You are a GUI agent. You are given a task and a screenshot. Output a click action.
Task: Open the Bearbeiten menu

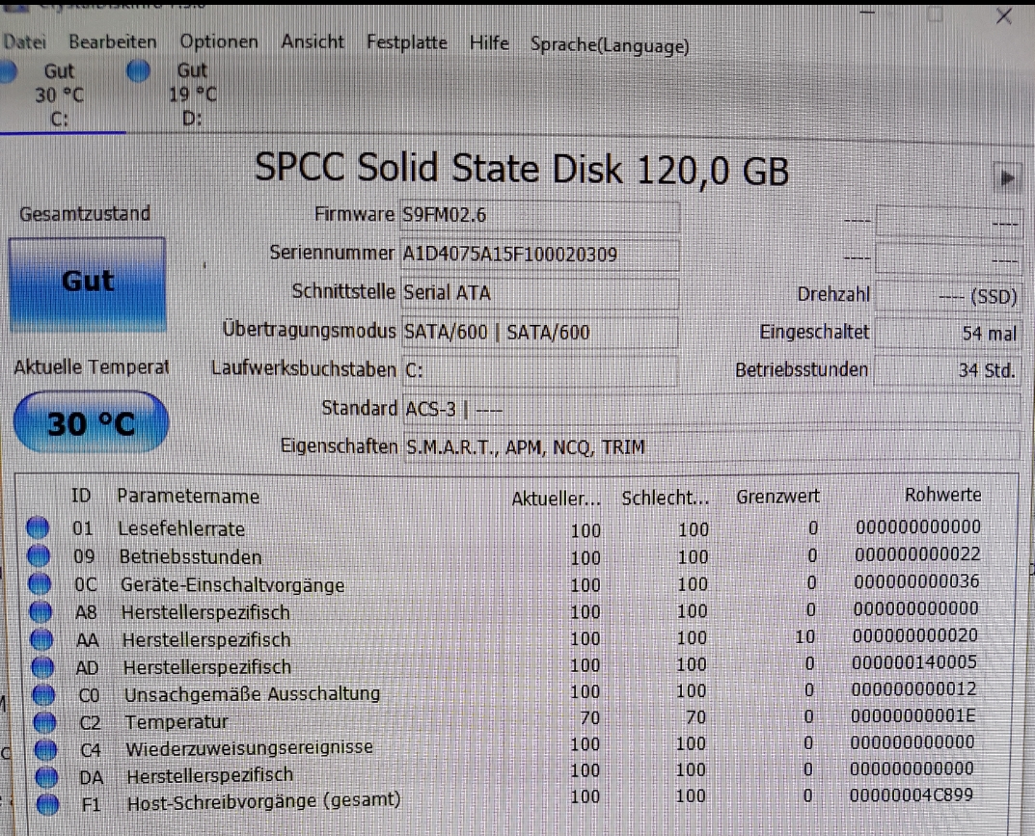(x=113, y=41)
